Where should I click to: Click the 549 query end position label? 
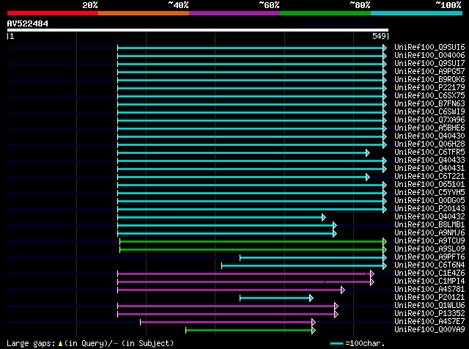(379, 36)
